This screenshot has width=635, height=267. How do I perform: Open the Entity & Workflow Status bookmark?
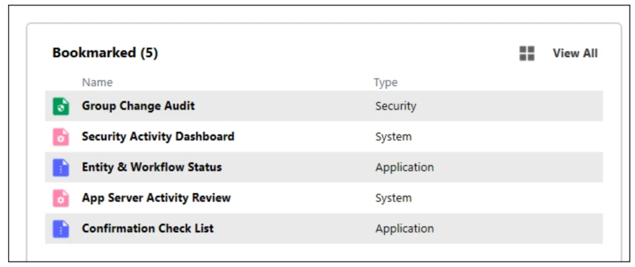(x=152, y=167)
